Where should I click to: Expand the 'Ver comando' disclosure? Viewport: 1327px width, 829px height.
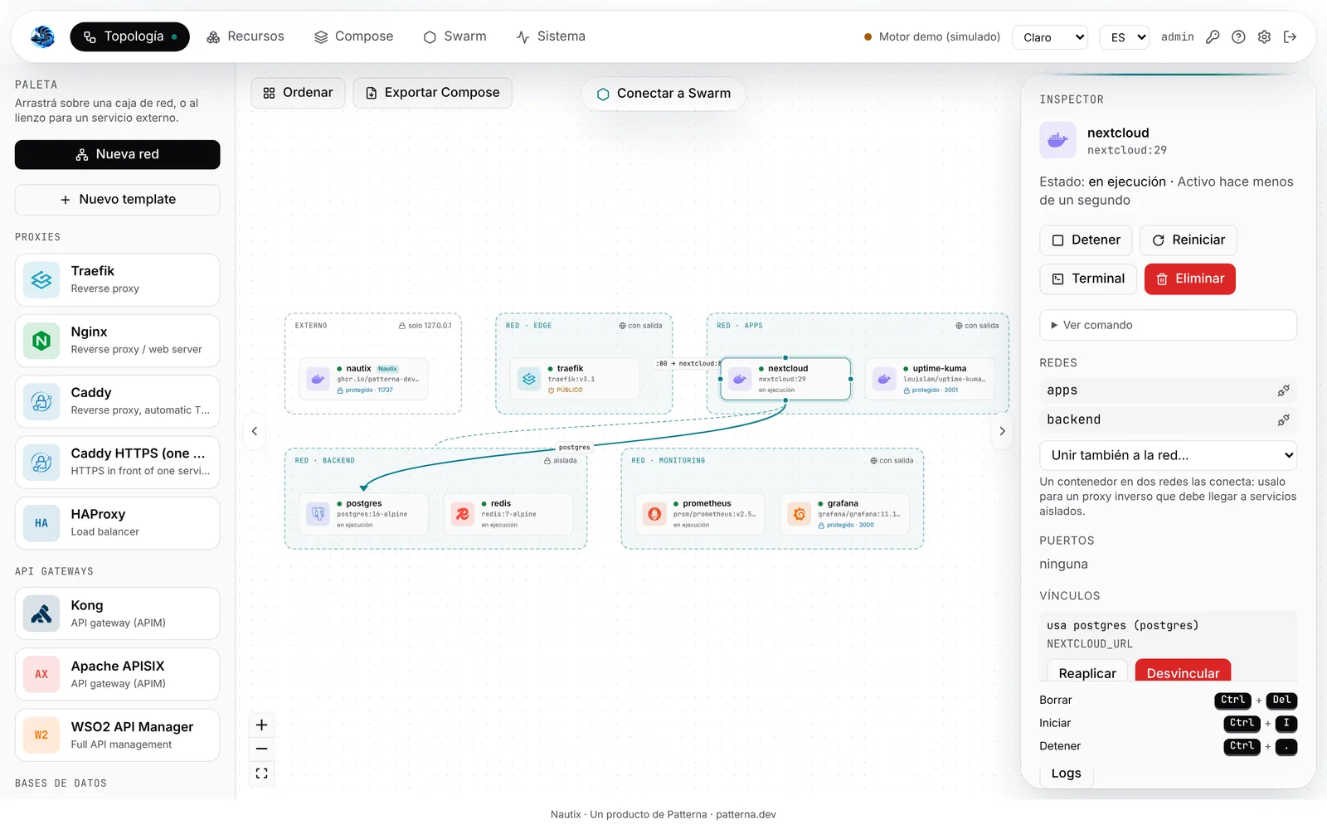click(x=1168, y=325)
